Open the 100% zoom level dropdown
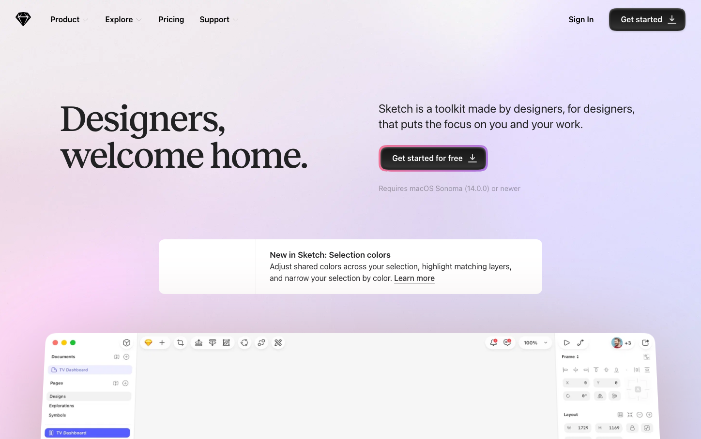This screenshot has height=439, width=701. [535, 343]
